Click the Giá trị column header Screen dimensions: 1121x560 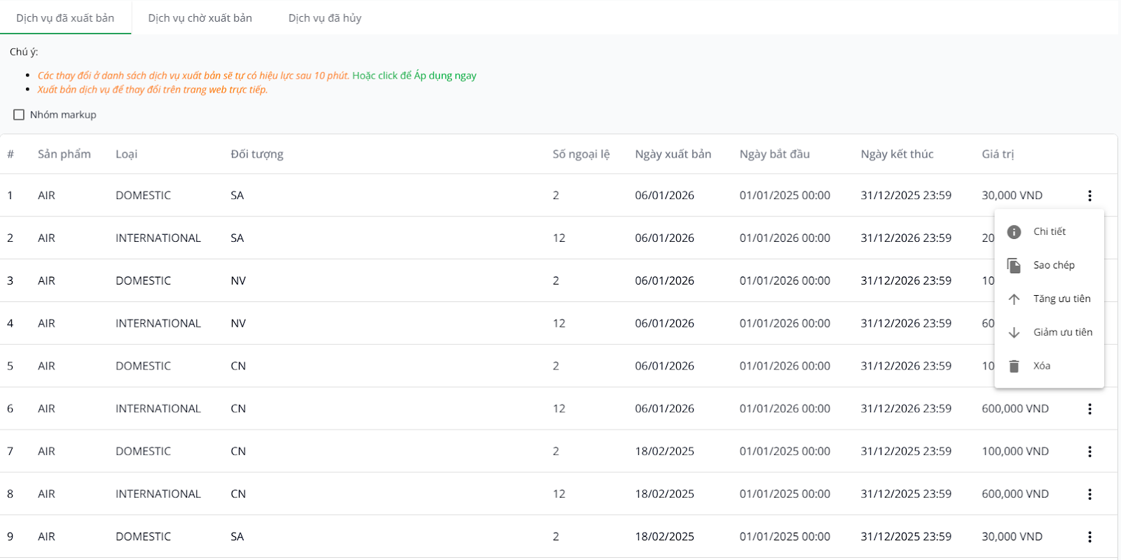(x=997, y=154)
